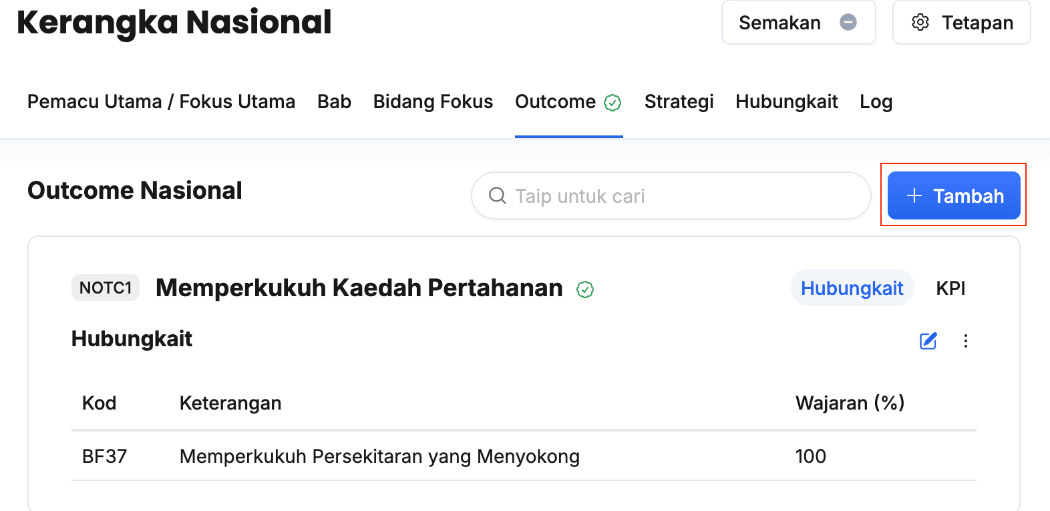Click the grey minus status icon beside Semakan

coord(848,22)
